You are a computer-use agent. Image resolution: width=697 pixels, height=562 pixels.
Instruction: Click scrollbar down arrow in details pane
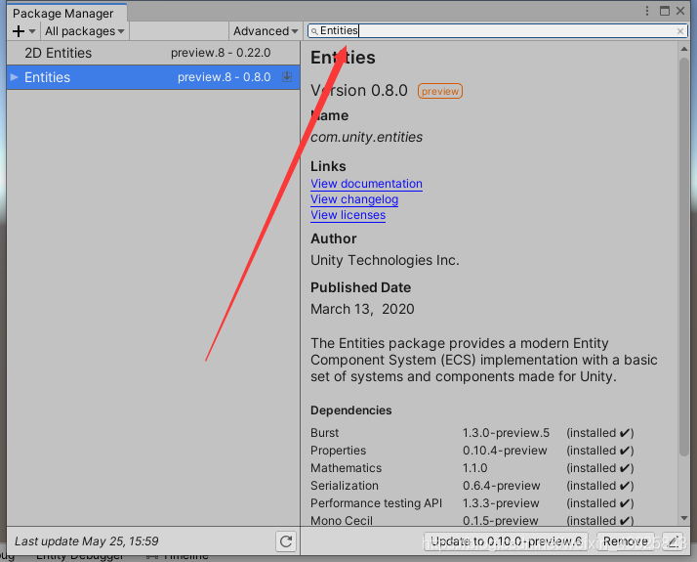pos(684,518)
